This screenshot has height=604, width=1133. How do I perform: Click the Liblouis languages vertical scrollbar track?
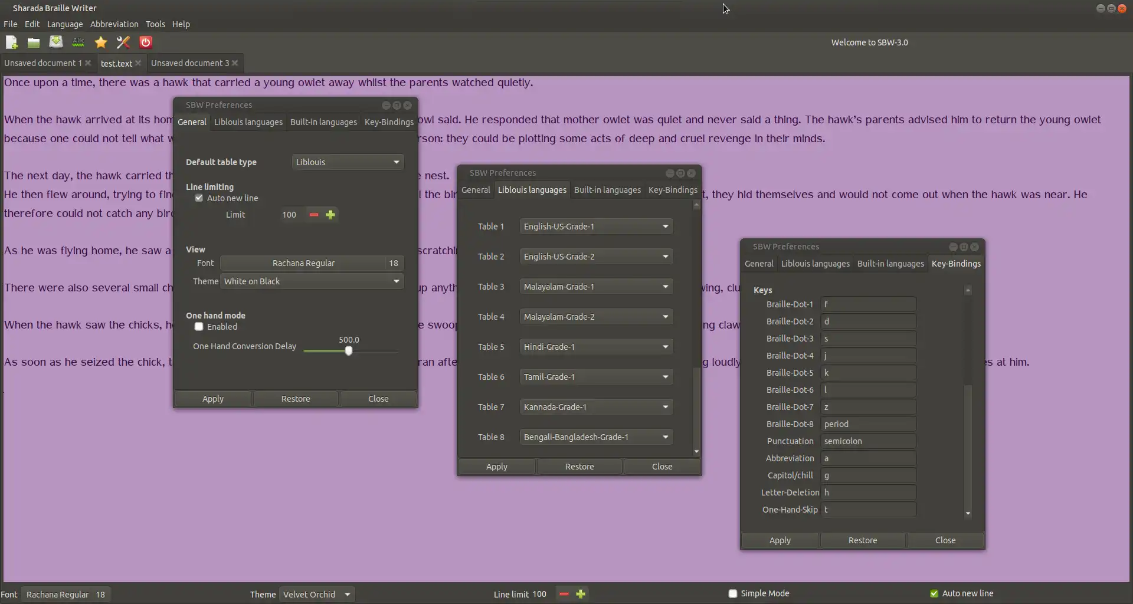[x=696, y=329]
